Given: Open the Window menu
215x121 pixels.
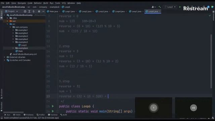Looking at the screenshot, I should click(71, 3).
